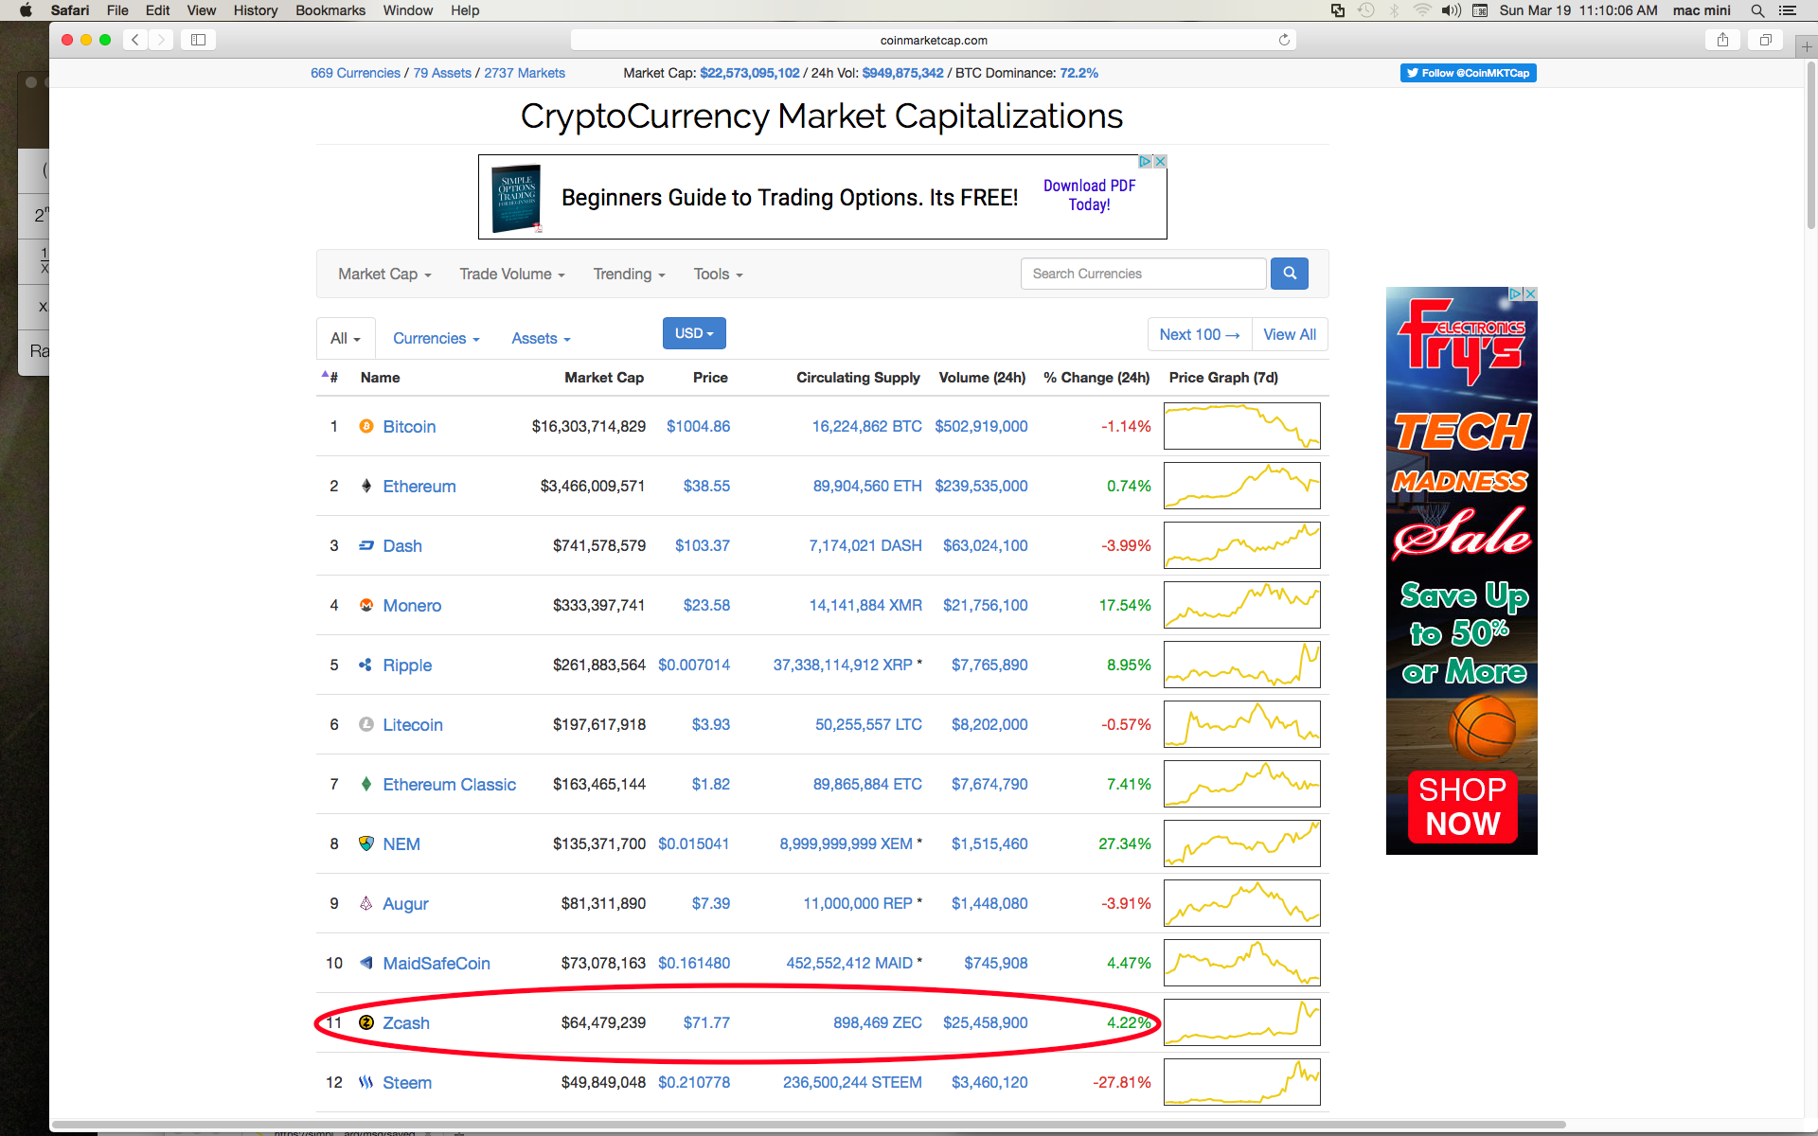Screen dimensions: 1818x1136
Task: Click the Litecoin logo icon
Action: point(366,724)
